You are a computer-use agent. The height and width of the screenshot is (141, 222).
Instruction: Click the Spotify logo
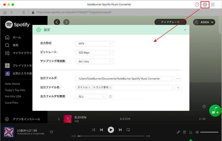17,25
